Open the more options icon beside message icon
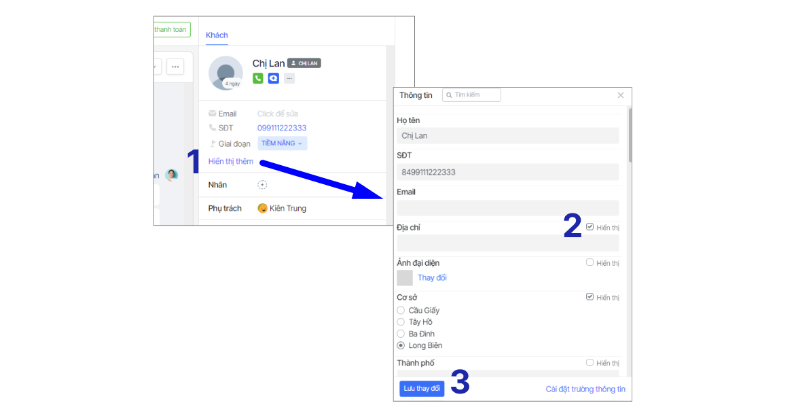 289,79
